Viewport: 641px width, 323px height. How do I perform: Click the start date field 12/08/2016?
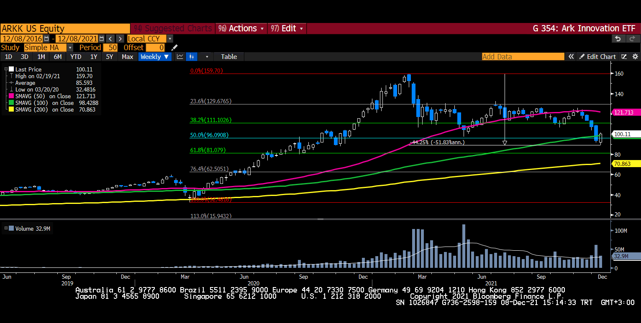[x=22, y=38]
